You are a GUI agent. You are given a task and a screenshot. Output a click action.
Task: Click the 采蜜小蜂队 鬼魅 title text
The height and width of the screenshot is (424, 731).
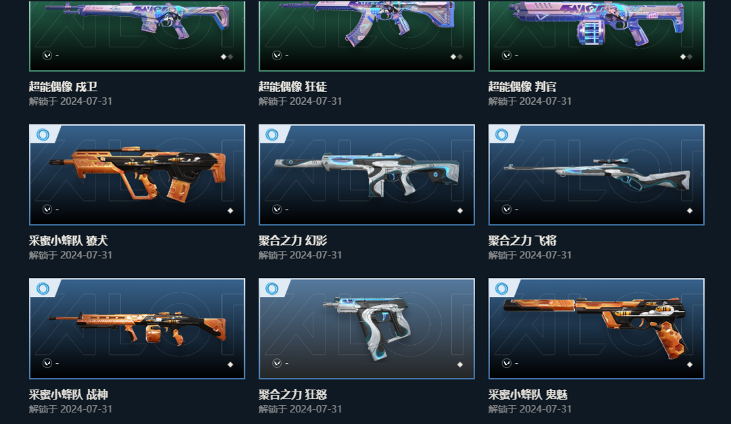coord(528,395)
